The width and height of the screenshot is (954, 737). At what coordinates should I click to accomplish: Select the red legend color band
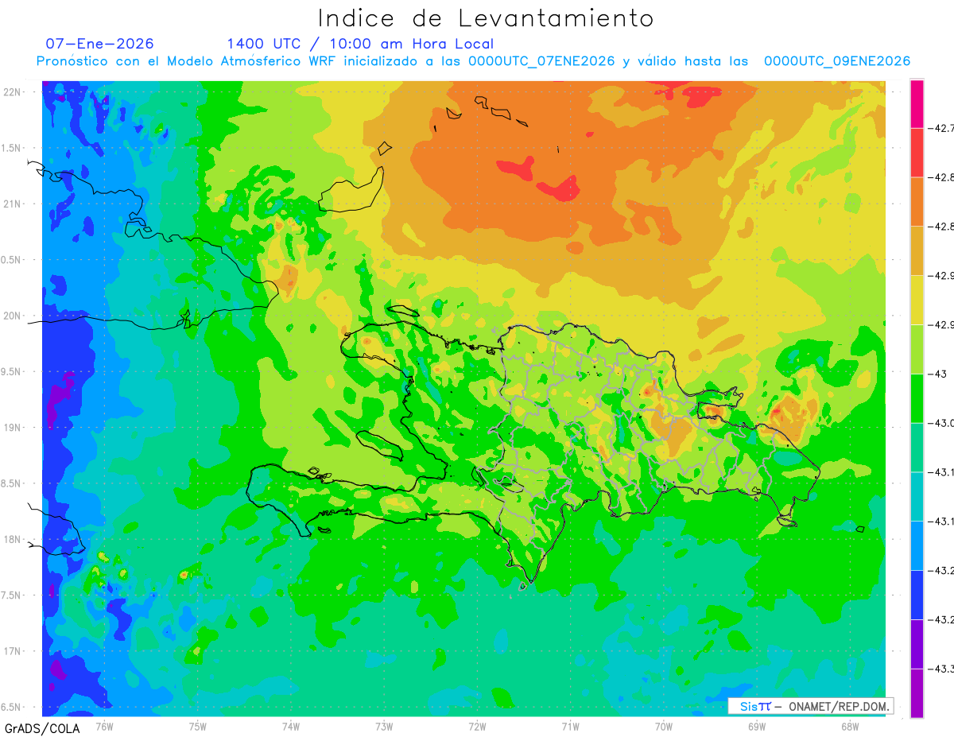click(917, 152)
